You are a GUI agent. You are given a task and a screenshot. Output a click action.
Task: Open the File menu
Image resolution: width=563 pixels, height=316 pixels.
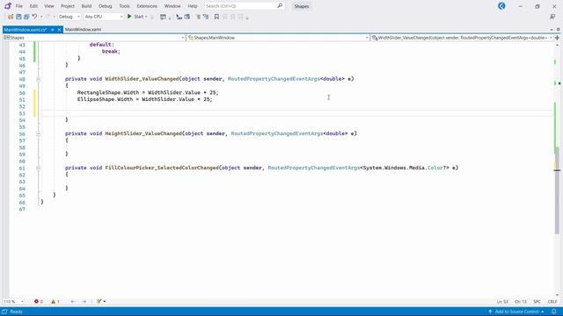click(19, 6)
